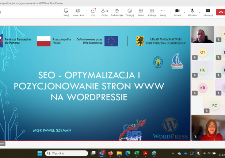Expand the Kamera options dropdown arrow
Viewport: 225px width, 158px height.
(x=184, y=12)
